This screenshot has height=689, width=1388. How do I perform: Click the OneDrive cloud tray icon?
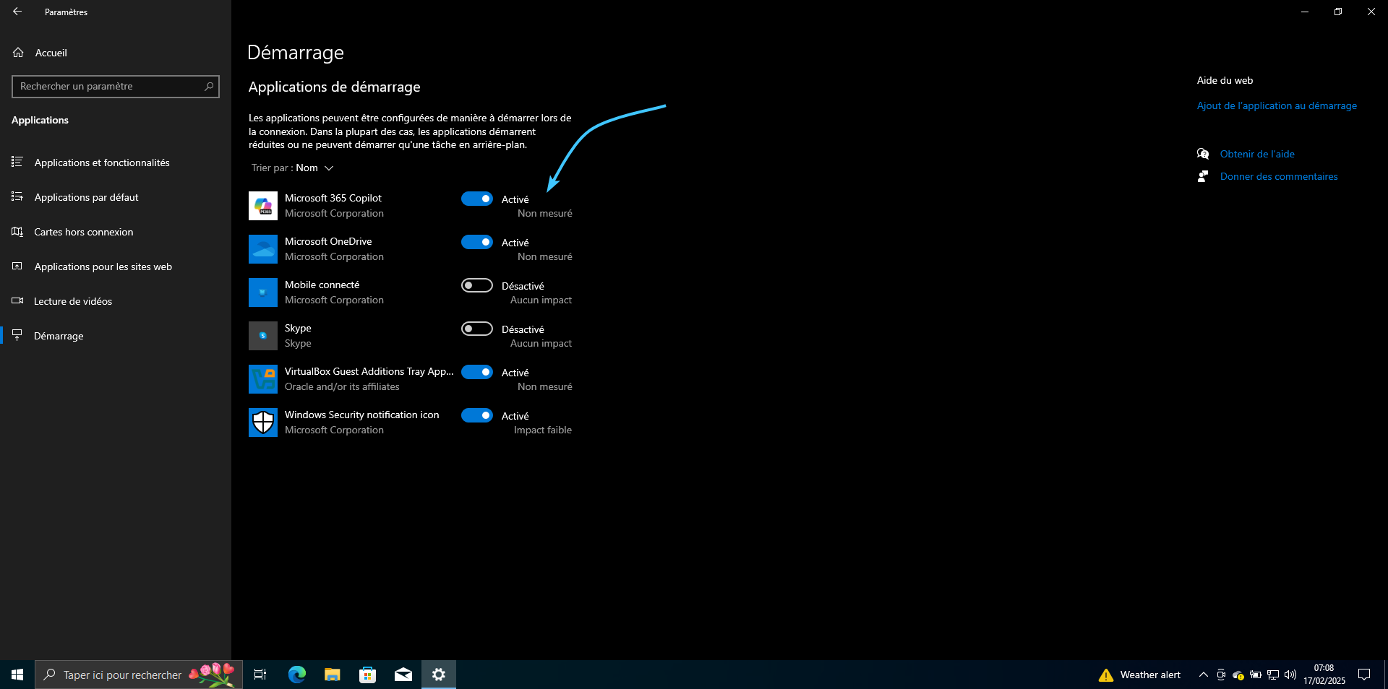coord(1238,675)
